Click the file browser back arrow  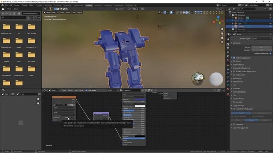[x=3, y=14]
